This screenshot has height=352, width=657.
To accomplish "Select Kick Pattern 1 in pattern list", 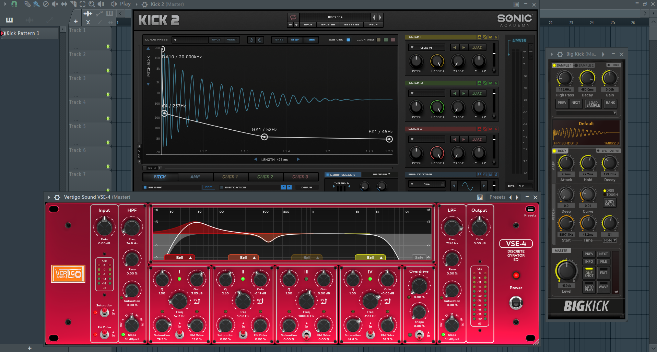I will [x=30, y=33].
